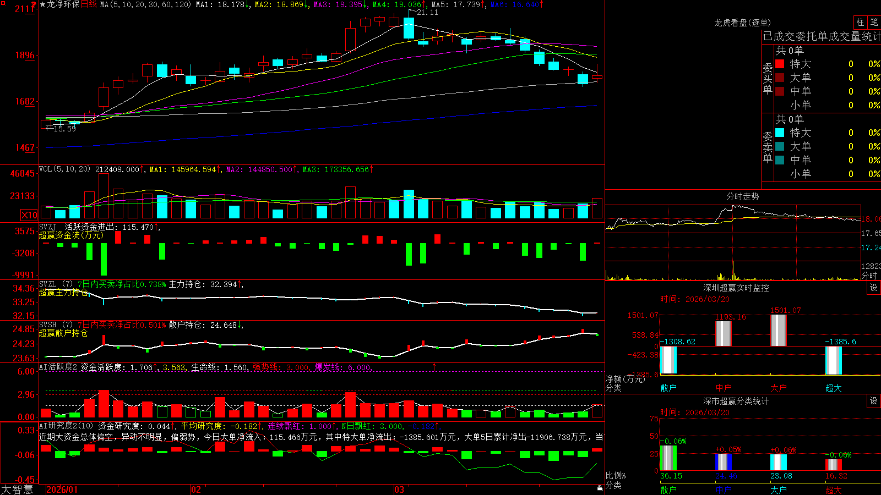Open 设 settings for 深圳超赢实时监控

coord(874,288)
